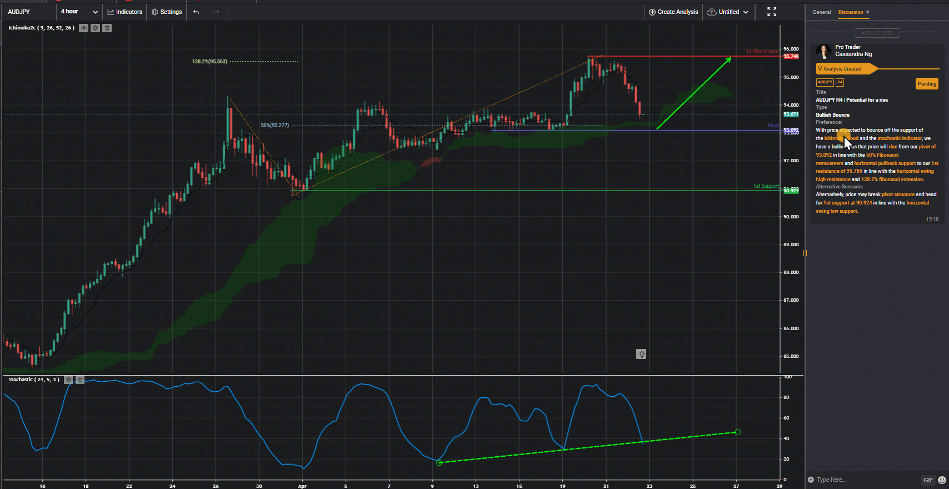Remove Stochastic indicator via trash icon
Screen dimensions: 949x489
pos(80,380)
